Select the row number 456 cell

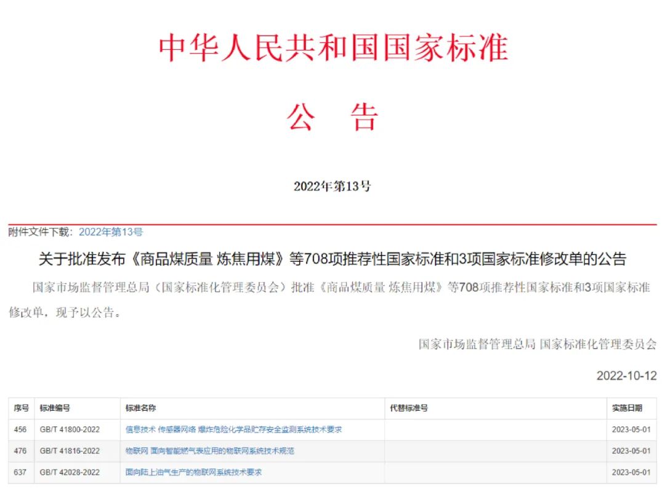(20, 430)
